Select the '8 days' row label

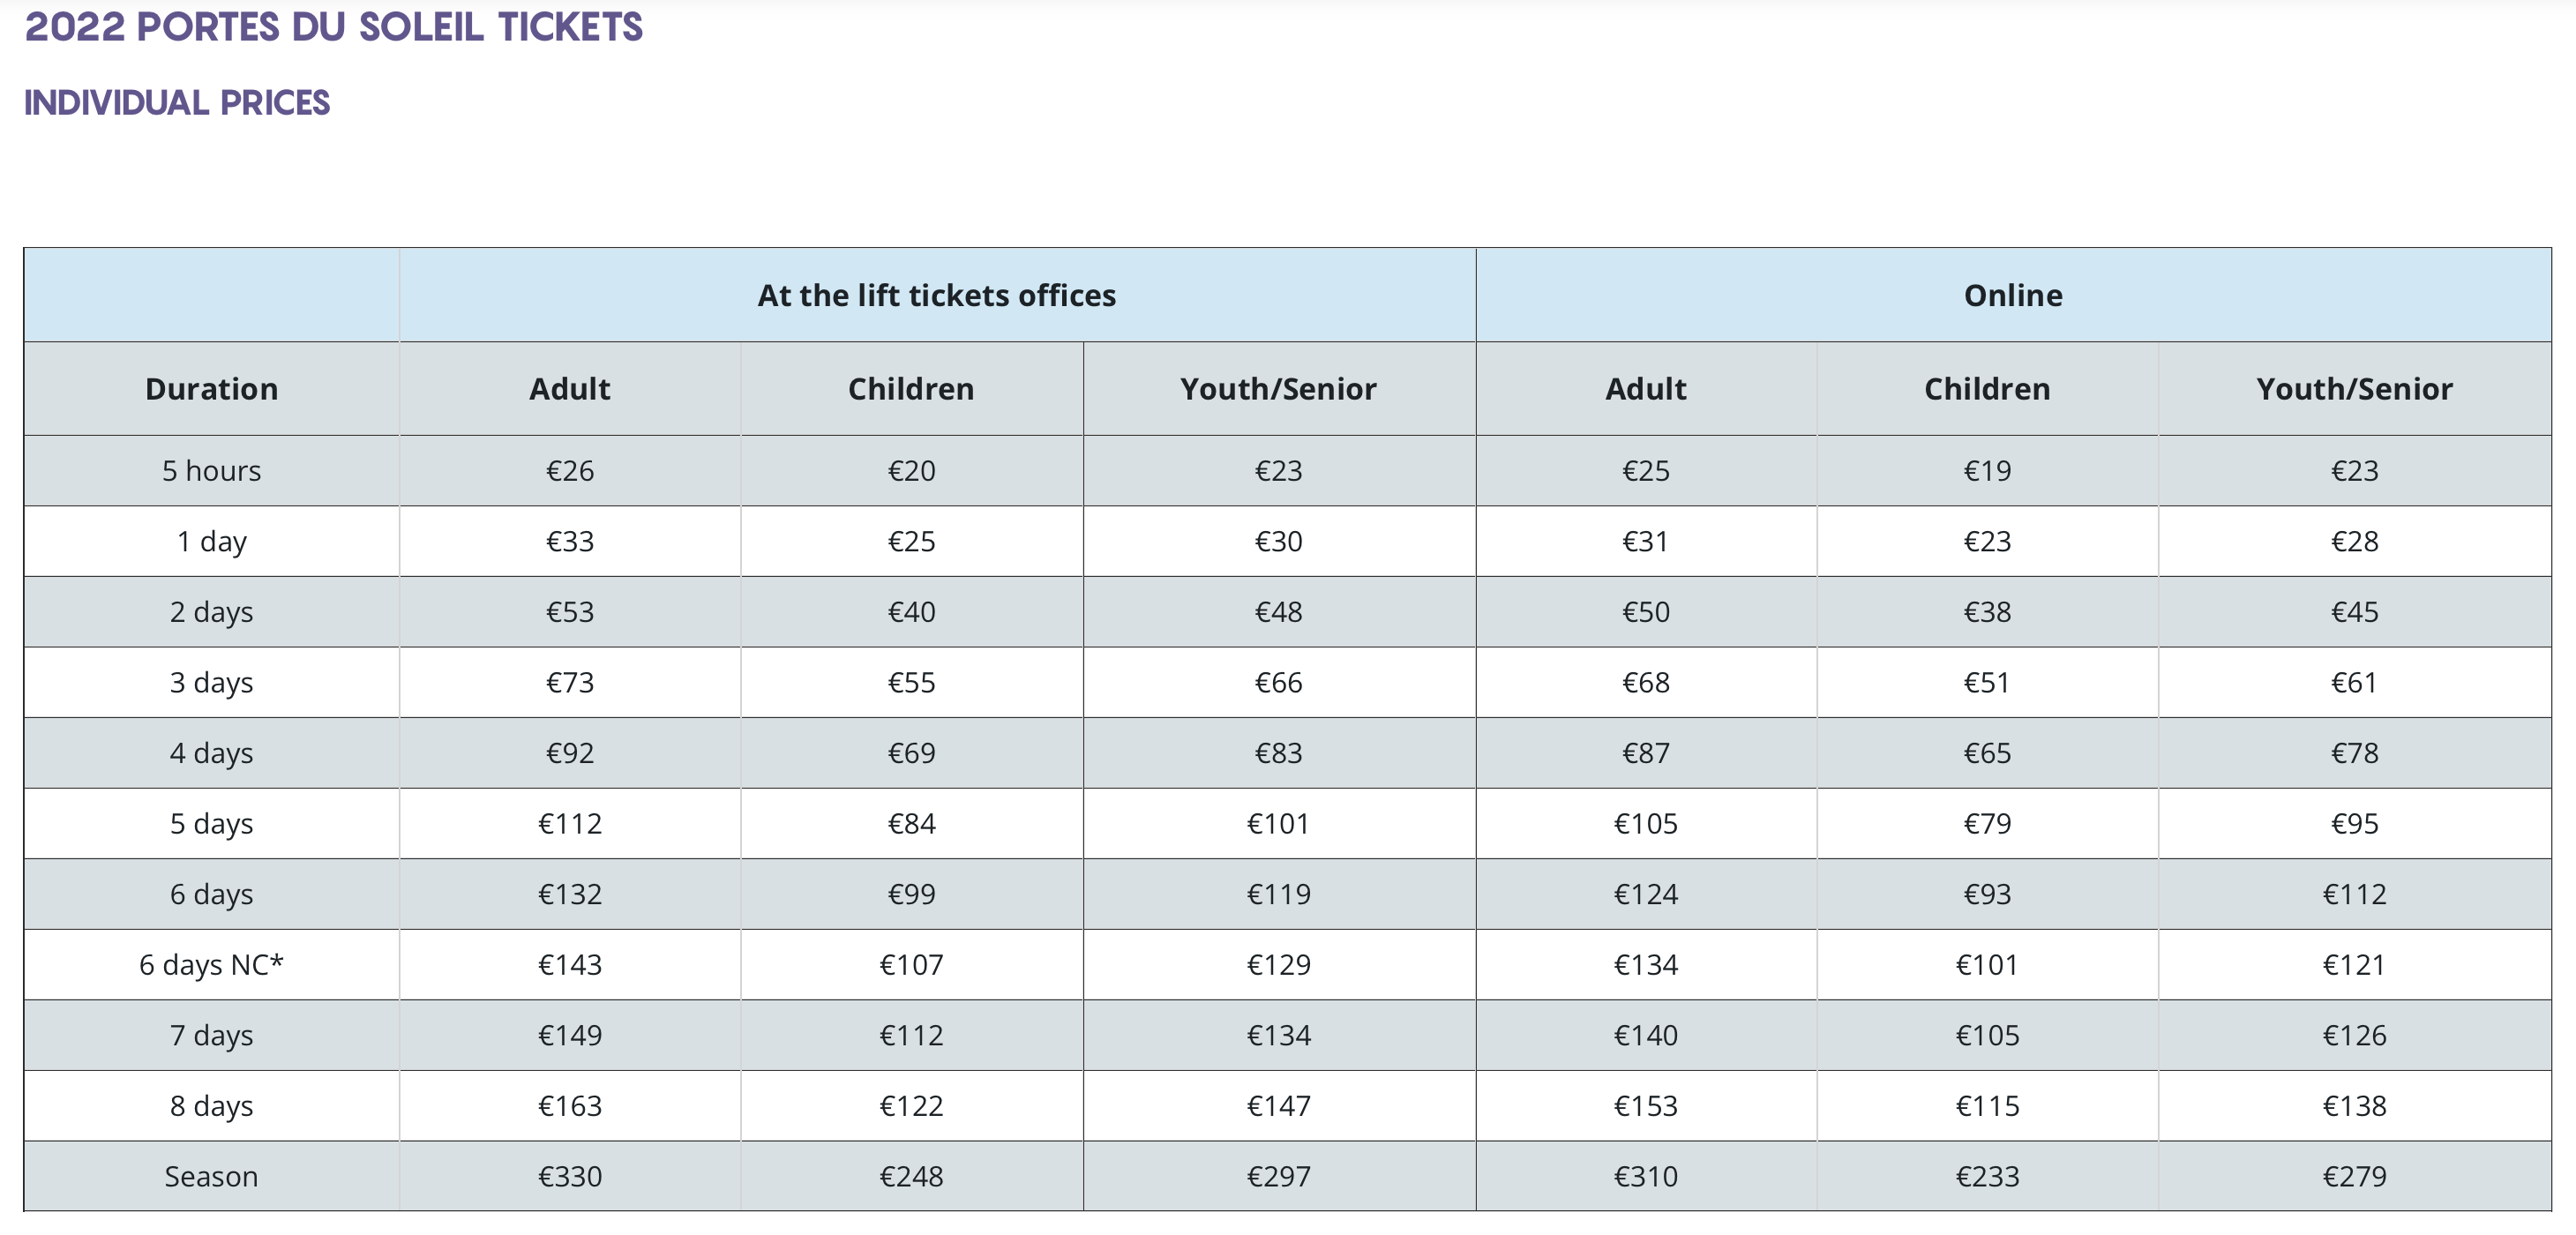pyautogui.click(x=211, y=1105)
